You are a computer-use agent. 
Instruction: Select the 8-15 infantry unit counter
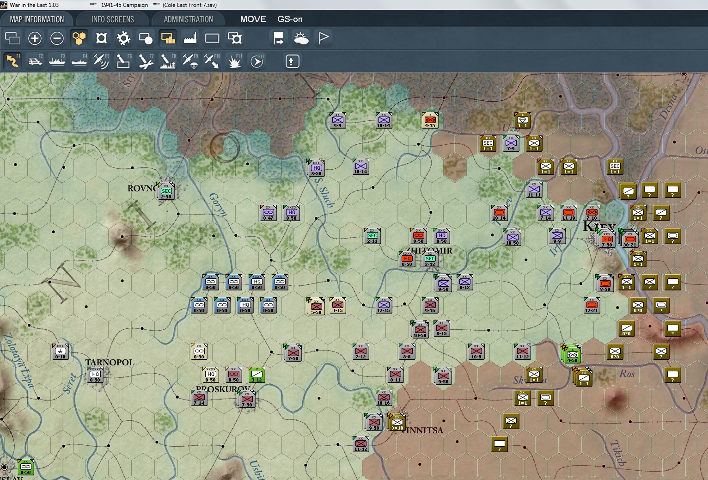point(442,328)
